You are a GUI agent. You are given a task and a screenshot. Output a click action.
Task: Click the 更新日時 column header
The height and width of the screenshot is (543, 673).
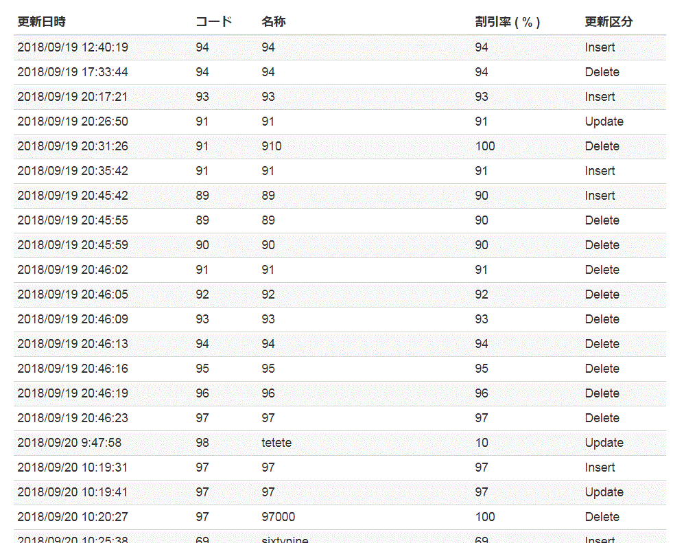tap(42, 21)
